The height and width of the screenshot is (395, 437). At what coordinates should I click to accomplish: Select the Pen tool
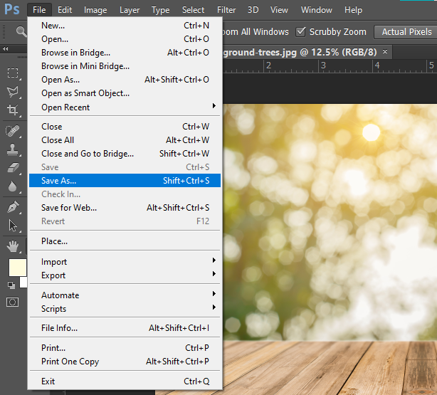pyautogui.click(x=13, y=206)
